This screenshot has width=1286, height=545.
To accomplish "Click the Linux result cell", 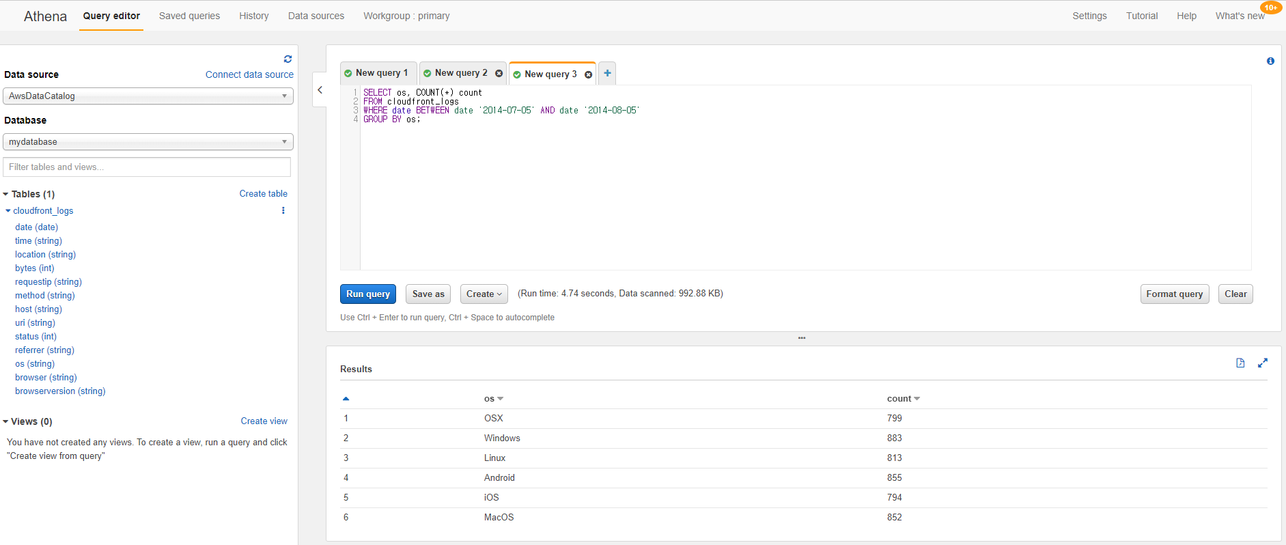I will tap(494, 458).
